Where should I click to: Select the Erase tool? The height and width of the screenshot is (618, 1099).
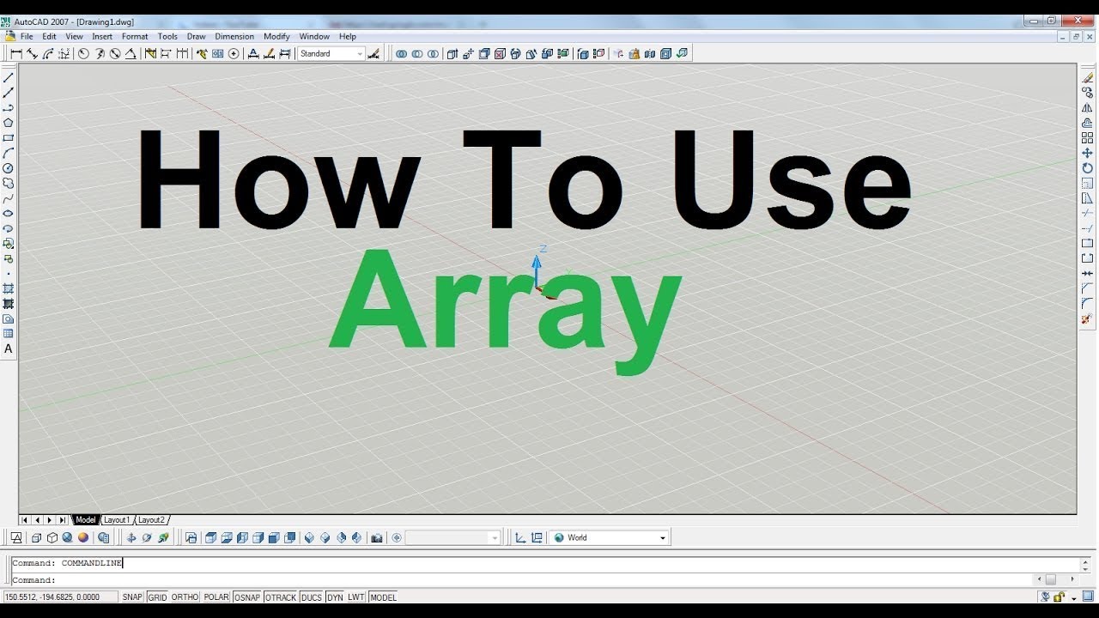click(x=1087, y=77)
